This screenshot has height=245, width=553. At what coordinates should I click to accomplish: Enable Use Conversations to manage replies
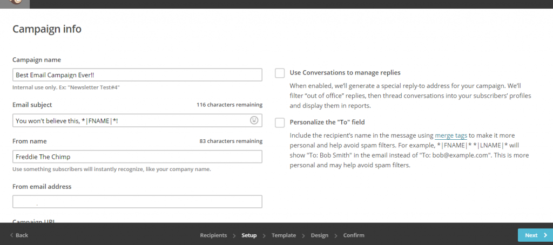(280, 73)
